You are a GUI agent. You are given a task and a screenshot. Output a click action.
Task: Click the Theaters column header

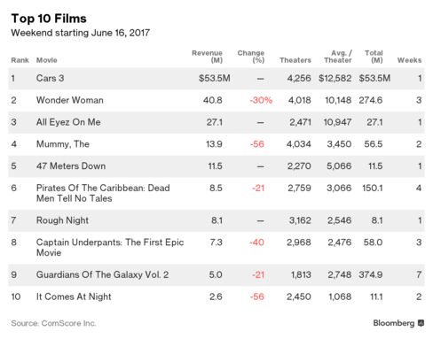[x=295, y=60]
